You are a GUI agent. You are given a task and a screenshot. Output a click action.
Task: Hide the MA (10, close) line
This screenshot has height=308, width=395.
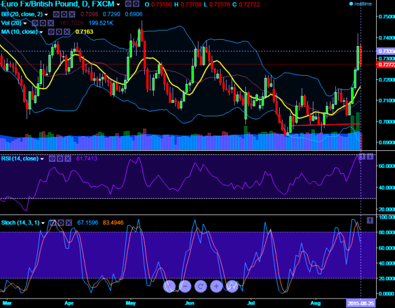point(51,32)
